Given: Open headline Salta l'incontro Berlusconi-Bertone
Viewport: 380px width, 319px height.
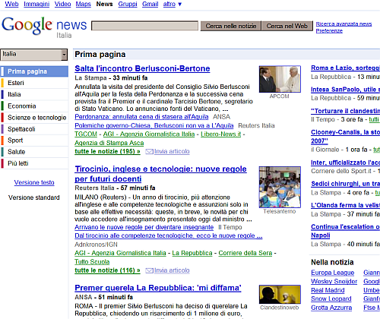Looking at the screenshot, I should (142, 68).
